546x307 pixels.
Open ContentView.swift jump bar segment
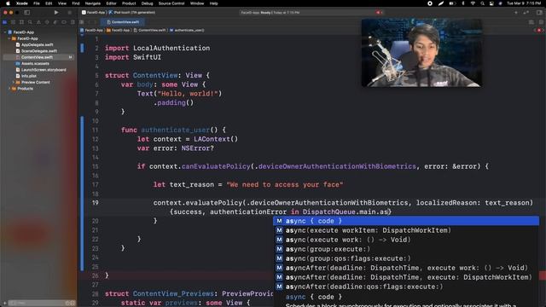(150, 31)
